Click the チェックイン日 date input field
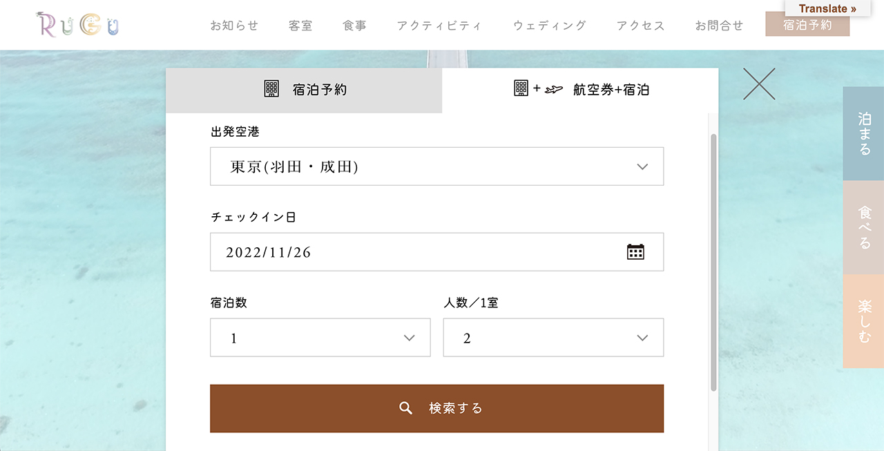 pyautogui.click(x=414, y=252)
